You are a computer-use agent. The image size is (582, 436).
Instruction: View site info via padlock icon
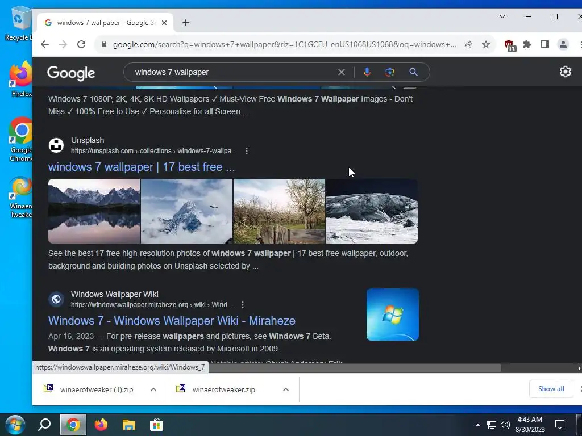coord(104,44)
